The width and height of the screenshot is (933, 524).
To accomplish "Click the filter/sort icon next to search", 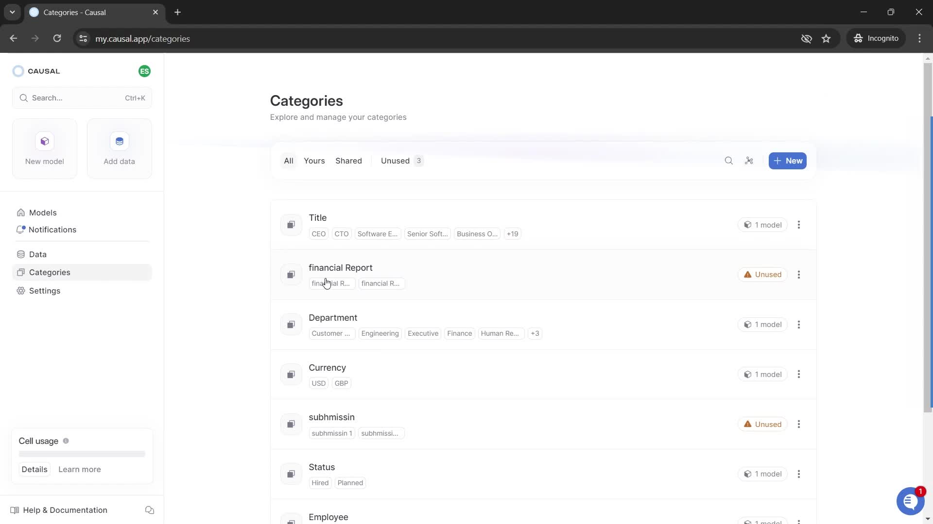I will tap(748, 161).
